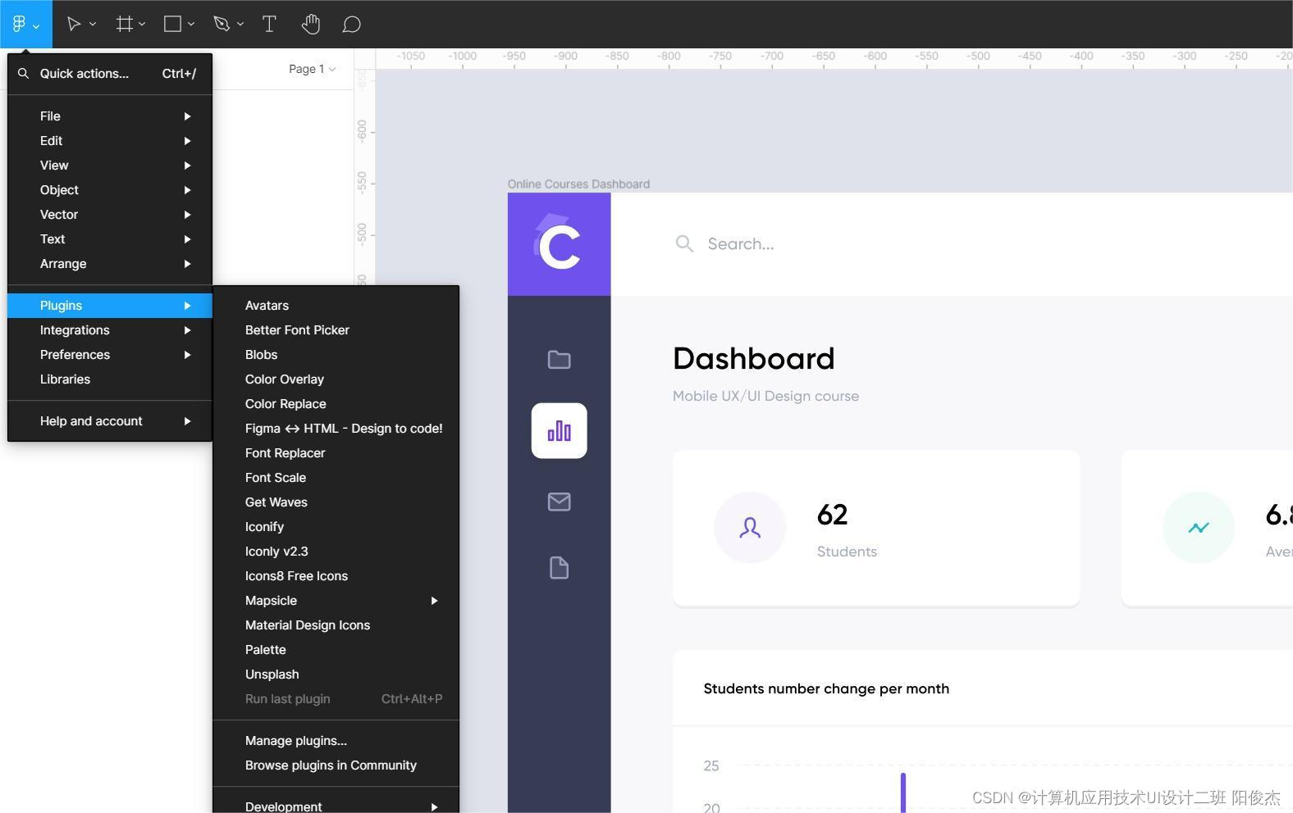Open Move tool options chevron

click(93, 25)
